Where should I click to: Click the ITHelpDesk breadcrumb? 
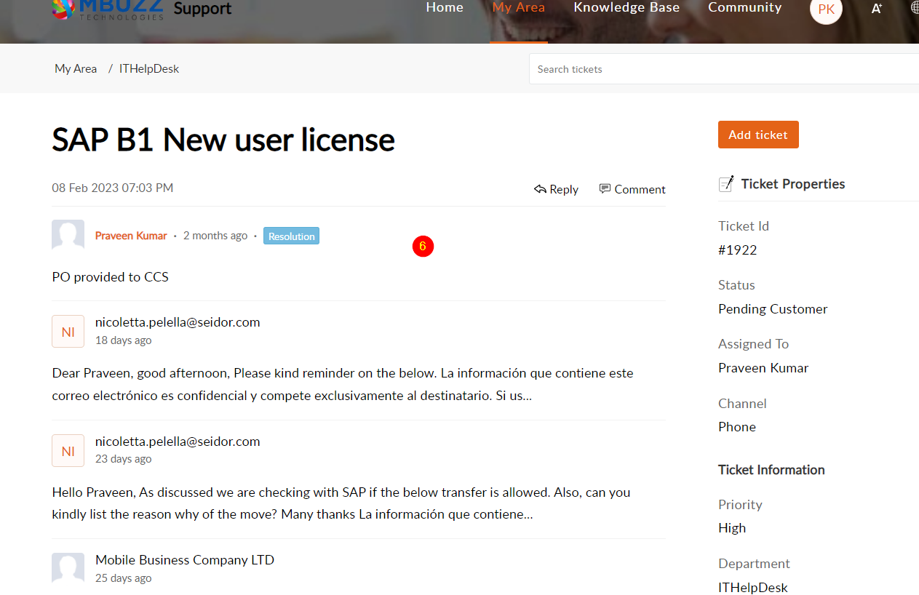point(149,68)
